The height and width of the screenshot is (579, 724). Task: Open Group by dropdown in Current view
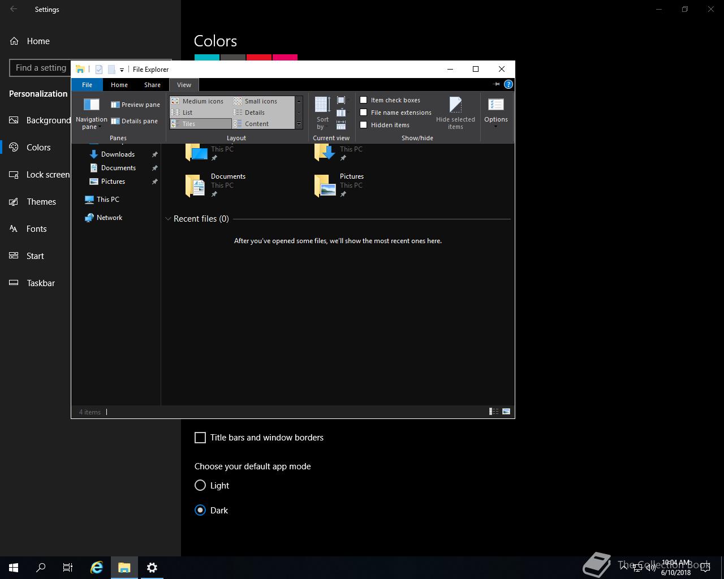[342, 100]
